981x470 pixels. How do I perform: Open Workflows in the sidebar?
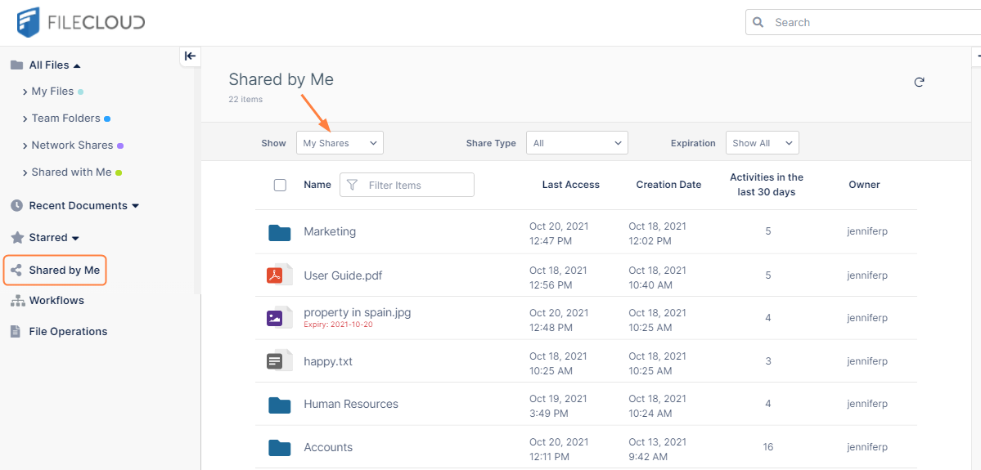coord(56,301)
